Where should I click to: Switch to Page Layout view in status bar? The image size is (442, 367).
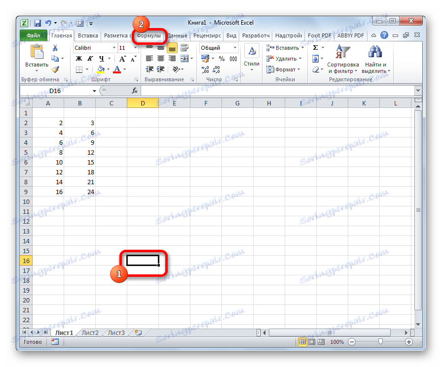coord(312,342)
